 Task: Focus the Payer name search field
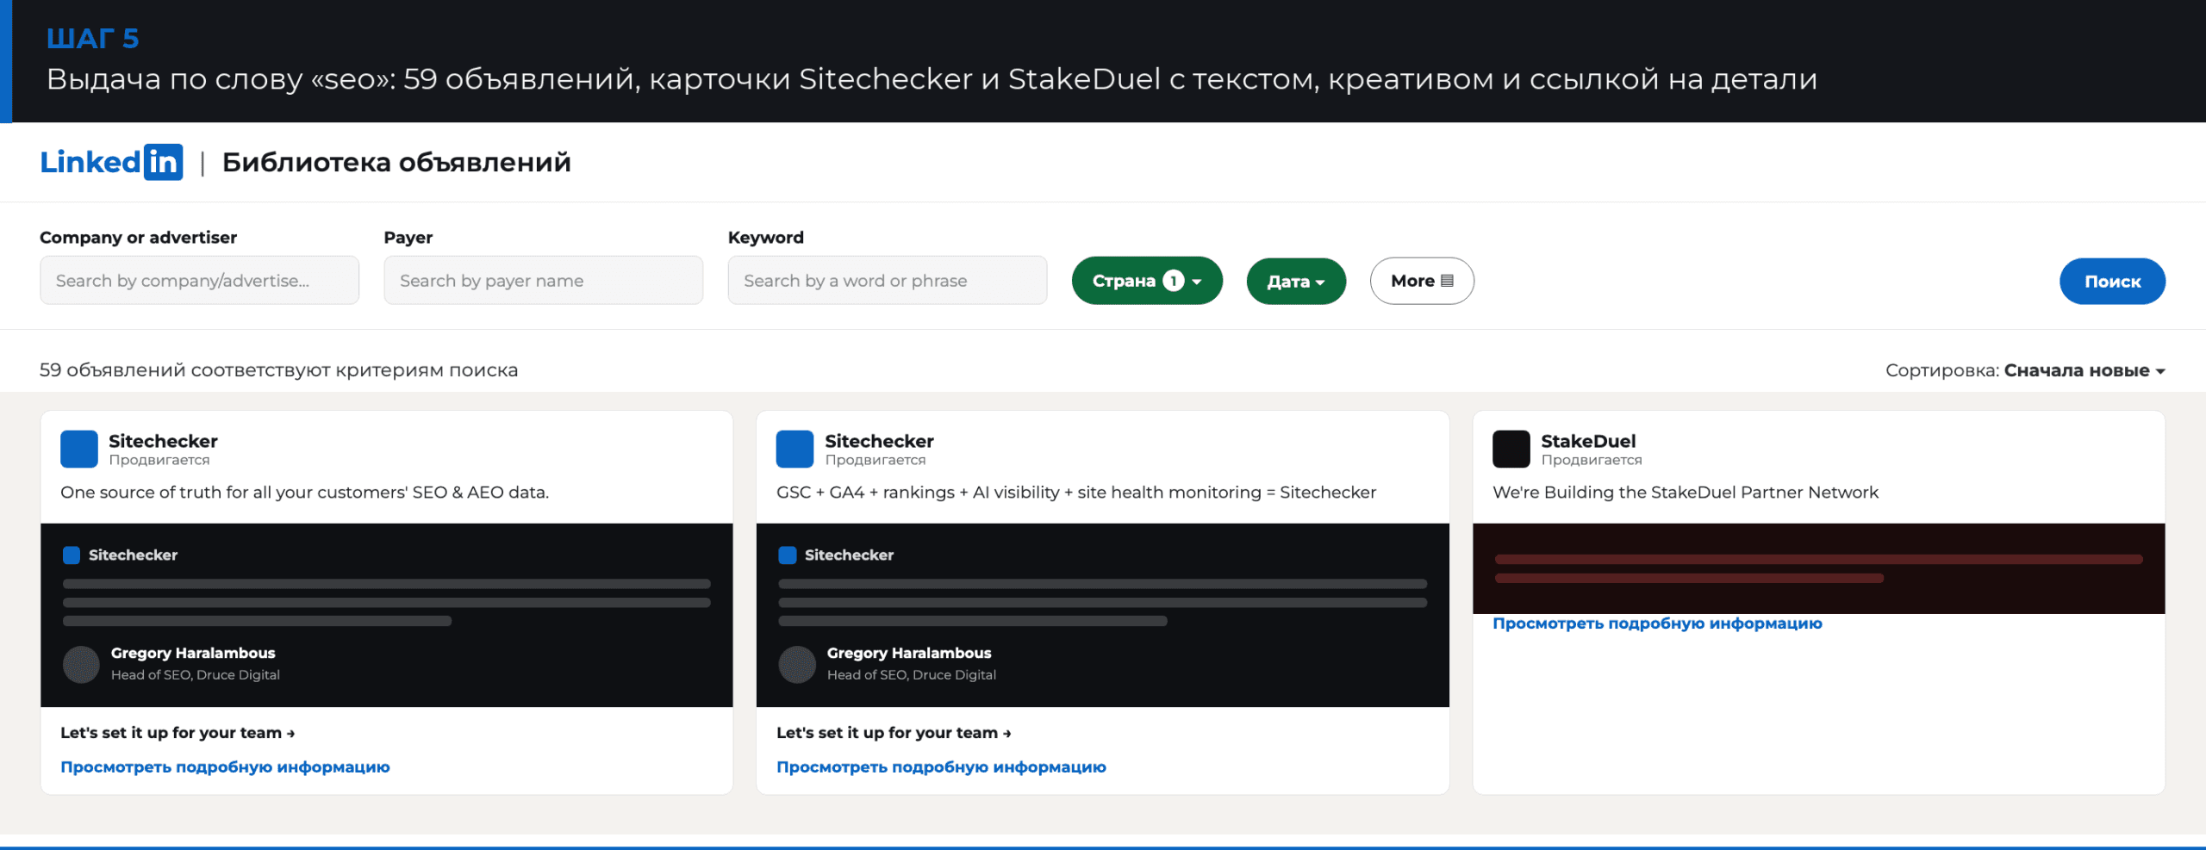(543, 280)
